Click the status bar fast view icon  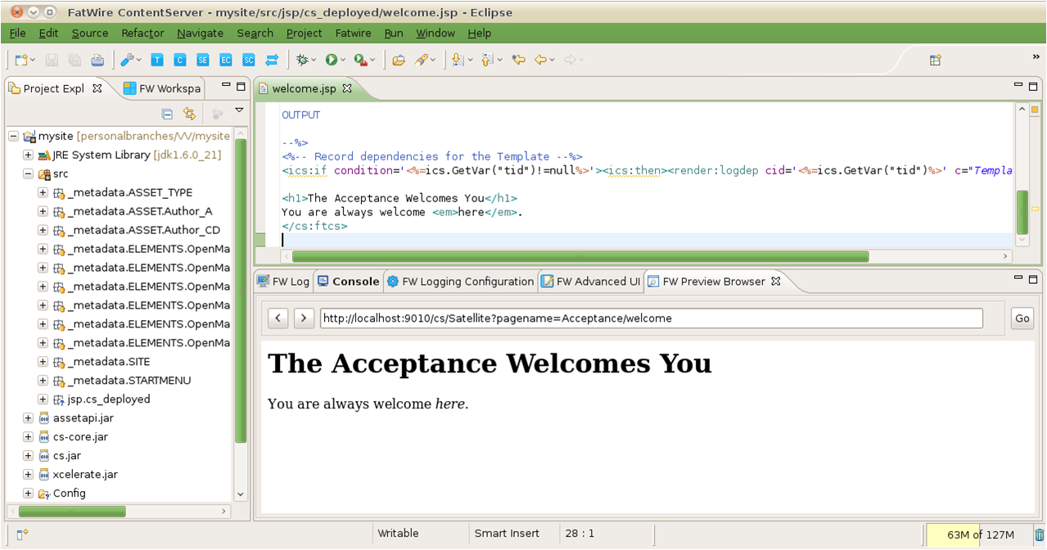tap(22, 534)
